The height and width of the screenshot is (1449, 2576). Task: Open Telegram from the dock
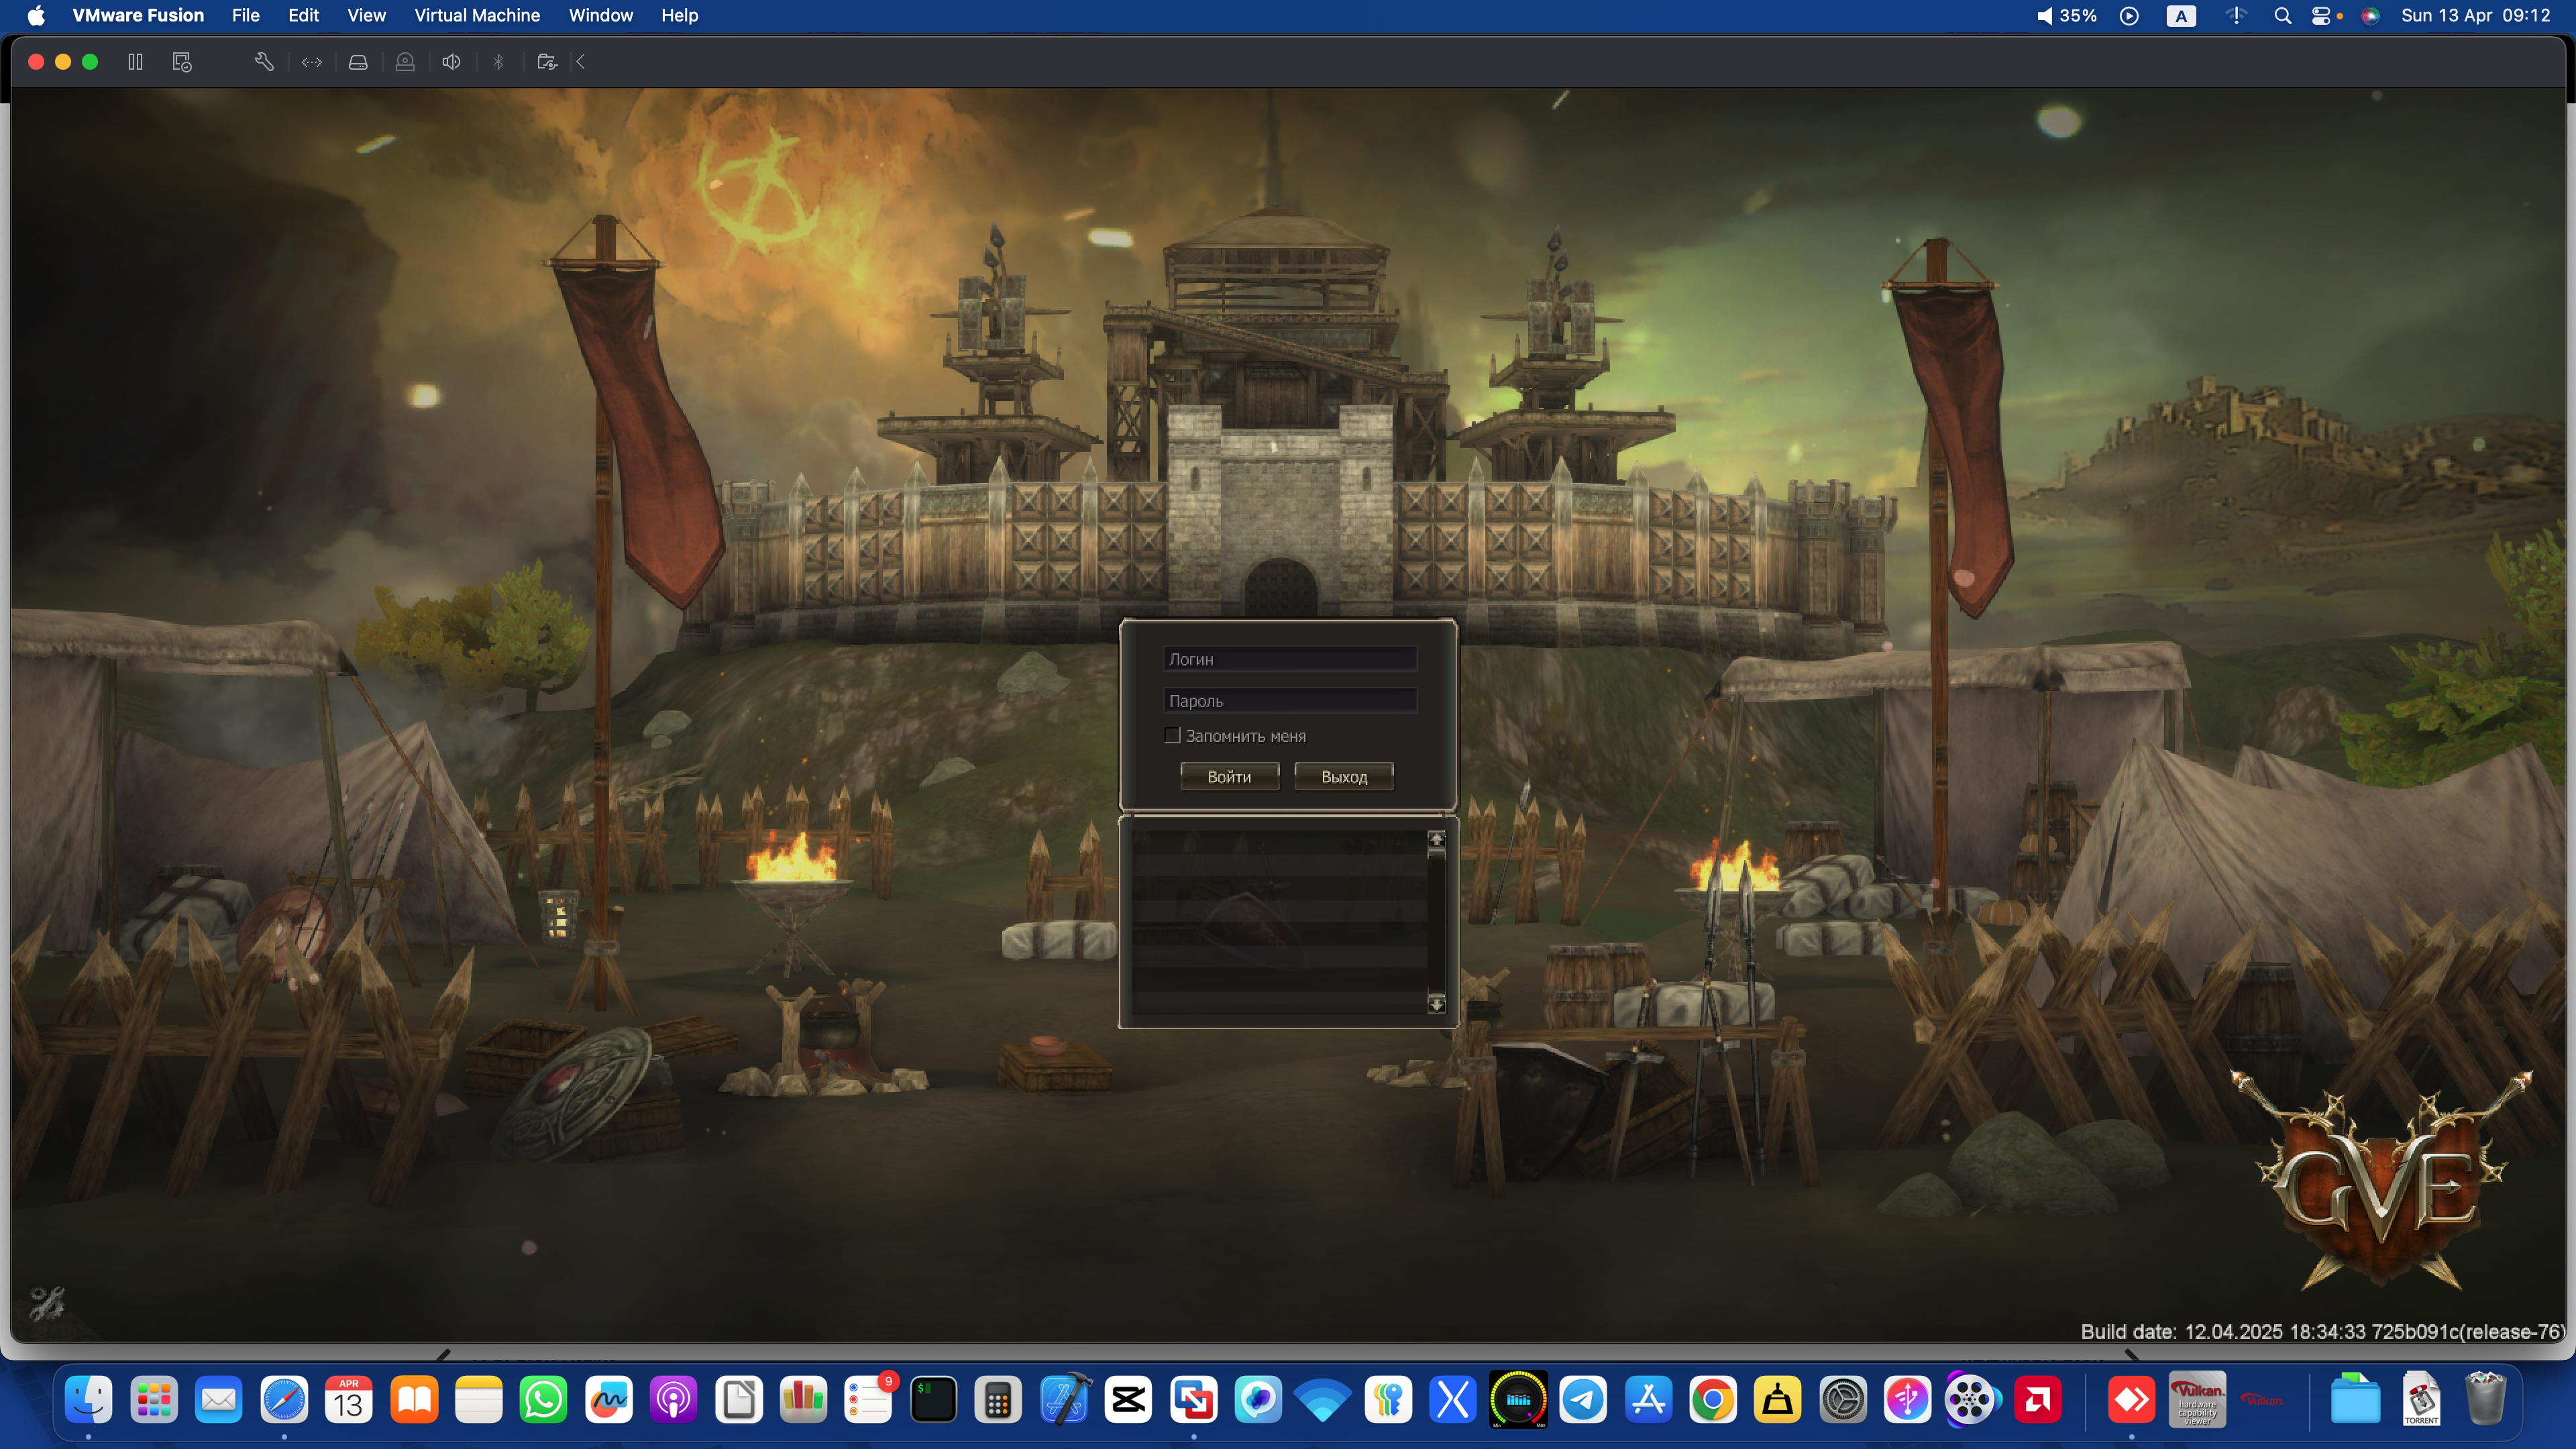1583,1399
